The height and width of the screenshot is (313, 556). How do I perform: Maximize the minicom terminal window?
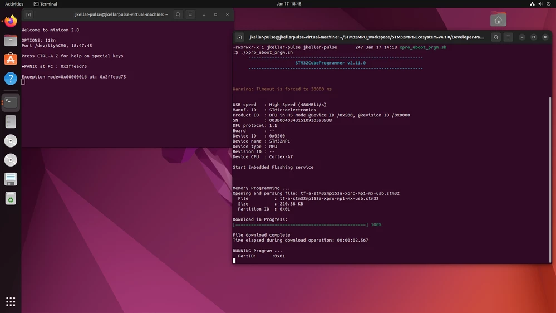(215, 14)
